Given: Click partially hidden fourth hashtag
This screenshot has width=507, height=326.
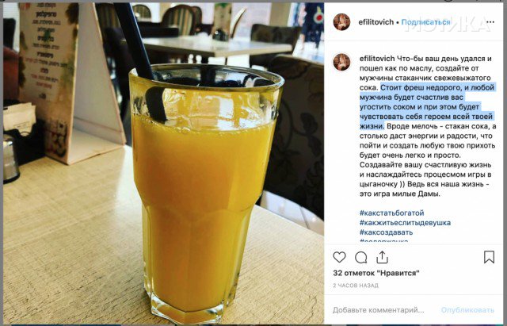Looking at the screenshot, I should pos(383,240).
